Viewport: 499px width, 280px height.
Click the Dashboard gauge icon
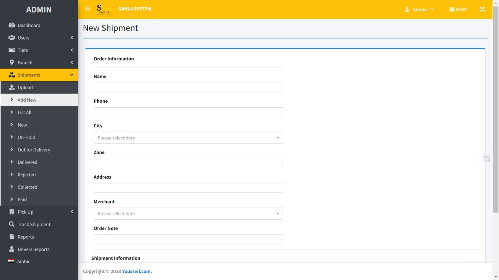tap(12, 25)
